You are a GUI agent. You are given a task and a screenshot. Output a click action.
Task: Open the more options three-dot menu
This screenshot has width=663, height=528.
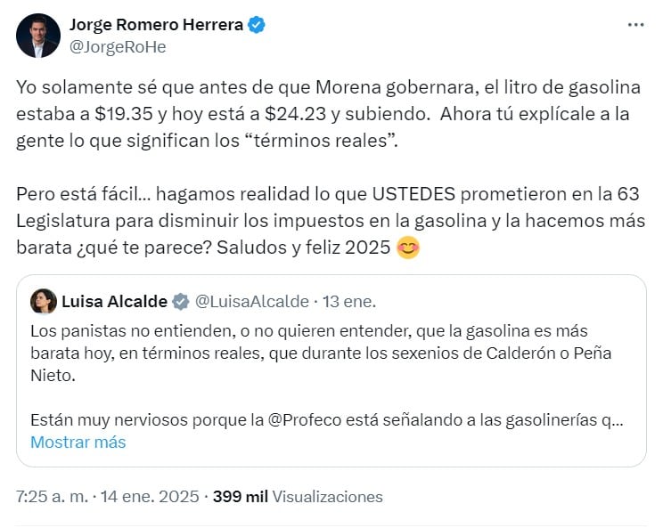point(634,25)
